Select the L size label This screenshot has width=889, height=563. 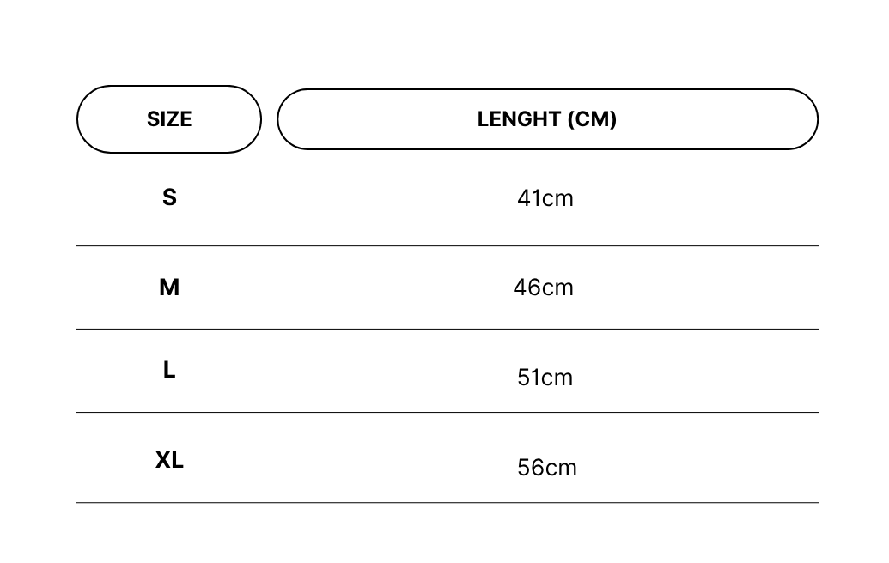click(x=169, y=370)
